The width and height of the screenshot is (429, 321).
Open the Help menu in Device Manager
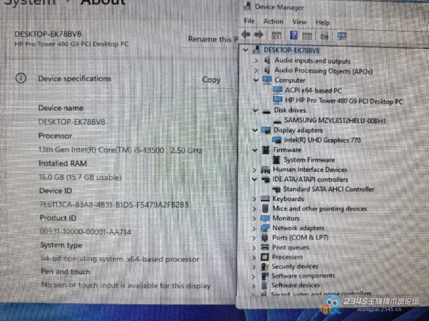[323, 22]
